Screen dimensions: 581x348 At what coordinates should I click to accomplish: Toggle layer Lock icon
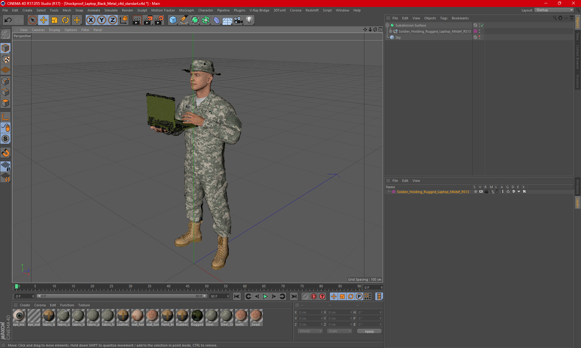497,192
